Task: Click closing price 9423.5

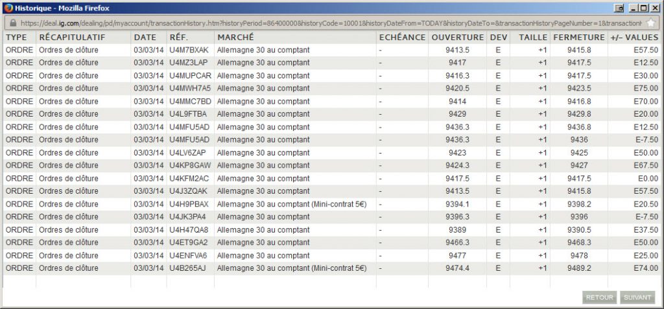Action: (579, 89)
